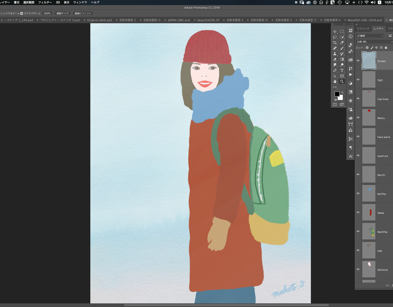Open the Info panel icon
The image size is (393, 307).
(x=351, y=37)
